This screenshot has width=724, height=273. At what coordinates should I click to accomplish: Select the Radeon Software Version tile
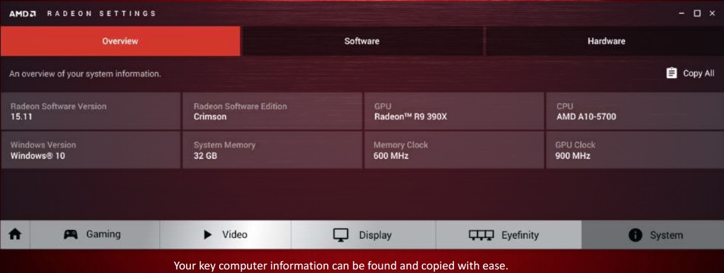click(x=90, y=111)
